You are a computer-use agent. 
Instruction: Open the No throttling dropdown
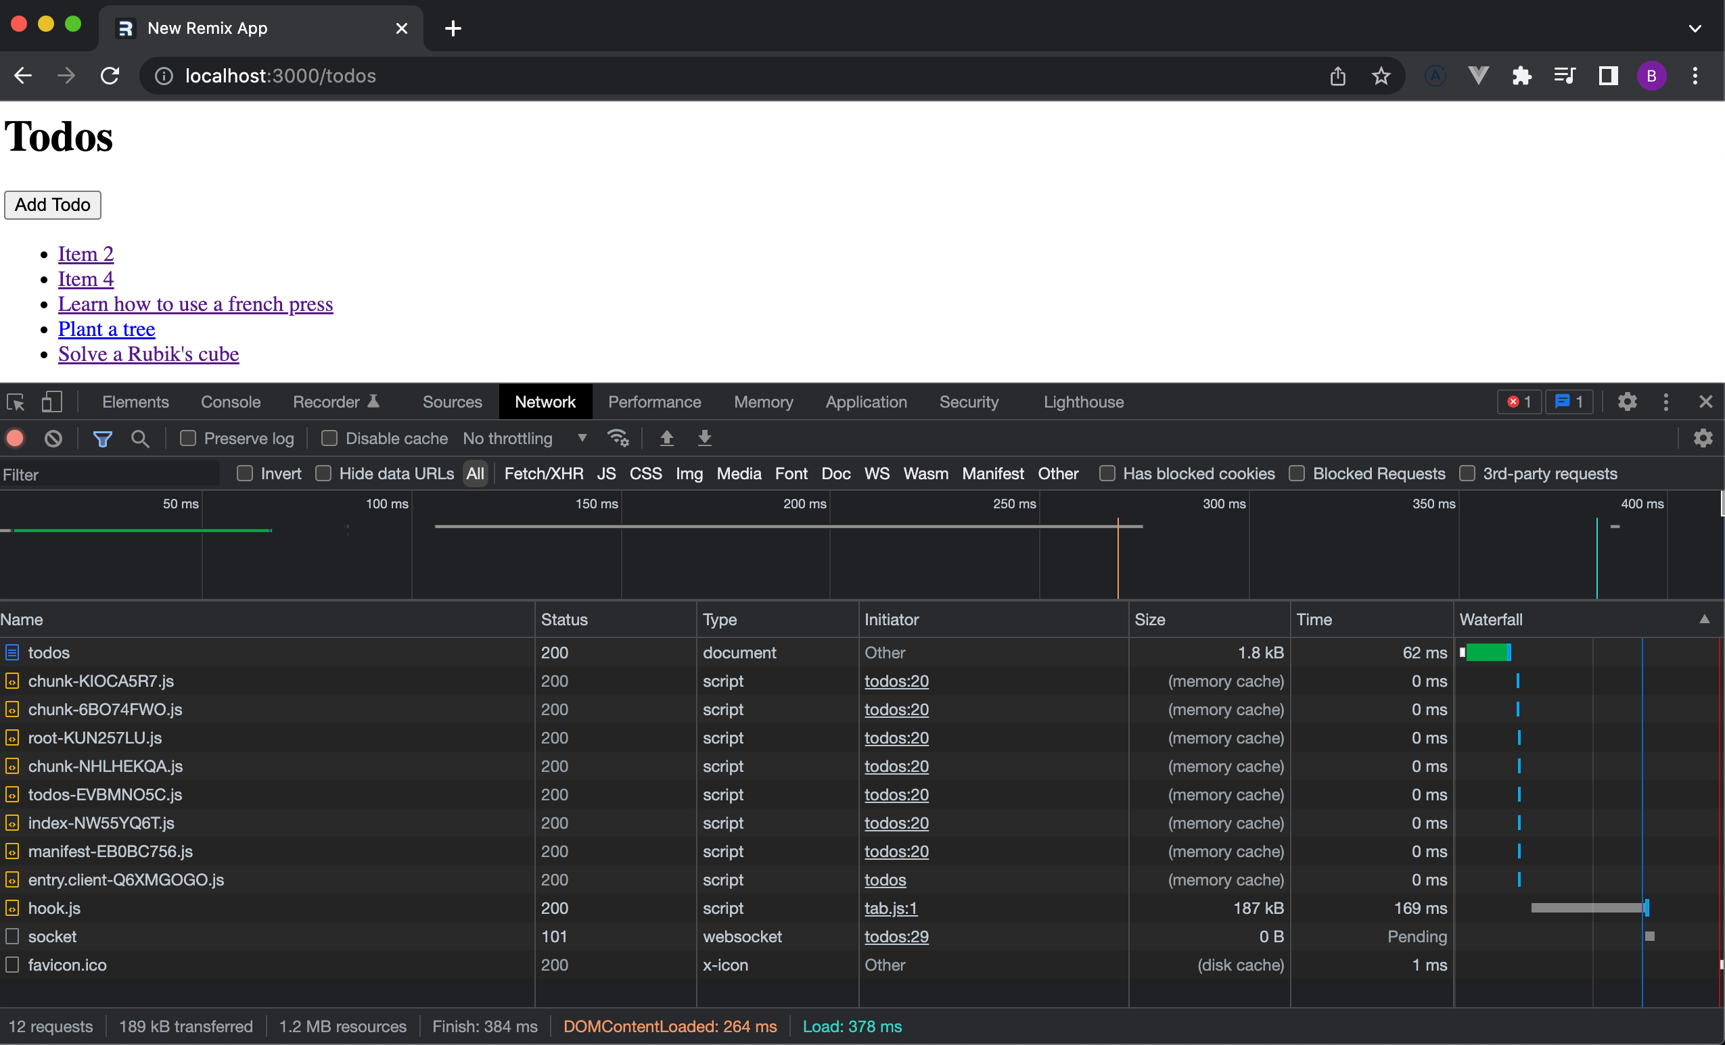pyautogui.click(x=525, y=439)
